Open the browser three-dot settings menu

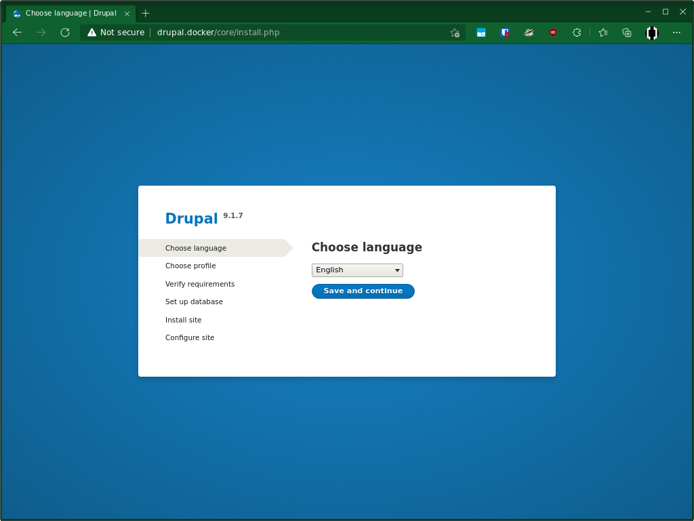[x=676, y=32]
